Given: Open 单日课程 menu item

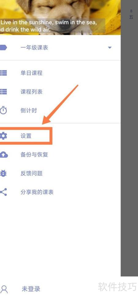Looking at the screenshot, I should 60,73.
